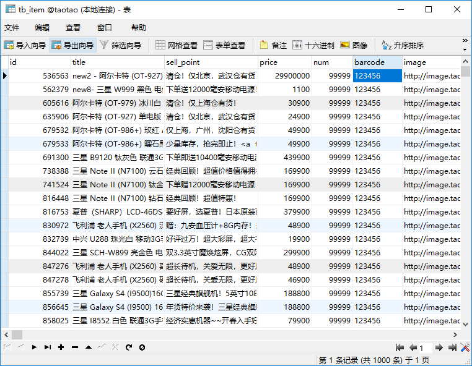Apply changes with the checkmark button
This screenshot has height=366, width=472.
102,347
